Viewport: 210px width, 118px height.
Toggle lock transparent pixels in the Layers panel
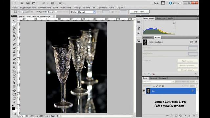tap(154, 86)
